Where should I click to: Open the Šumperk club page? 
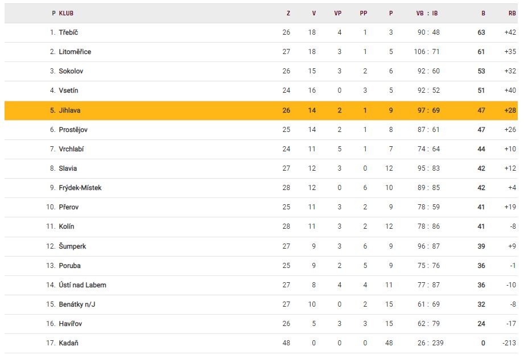(72, 246)
